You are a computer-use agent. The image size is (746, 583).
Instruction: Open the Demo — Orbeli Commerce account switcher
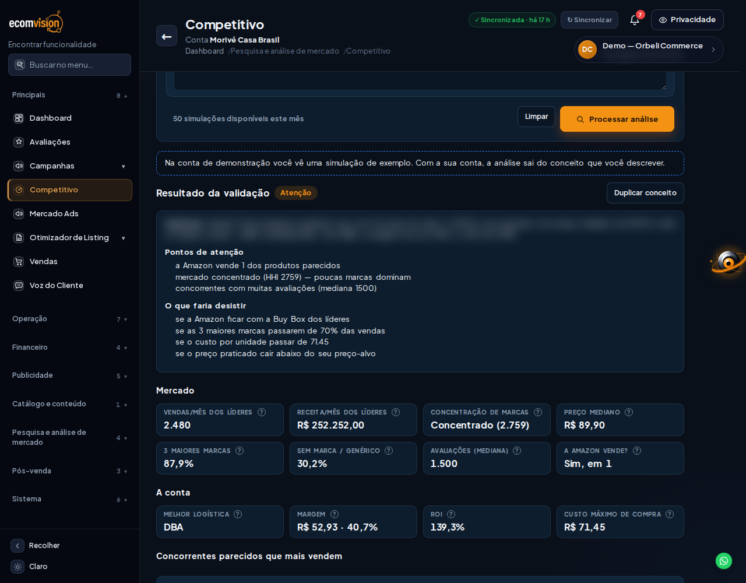pos(649,50)
